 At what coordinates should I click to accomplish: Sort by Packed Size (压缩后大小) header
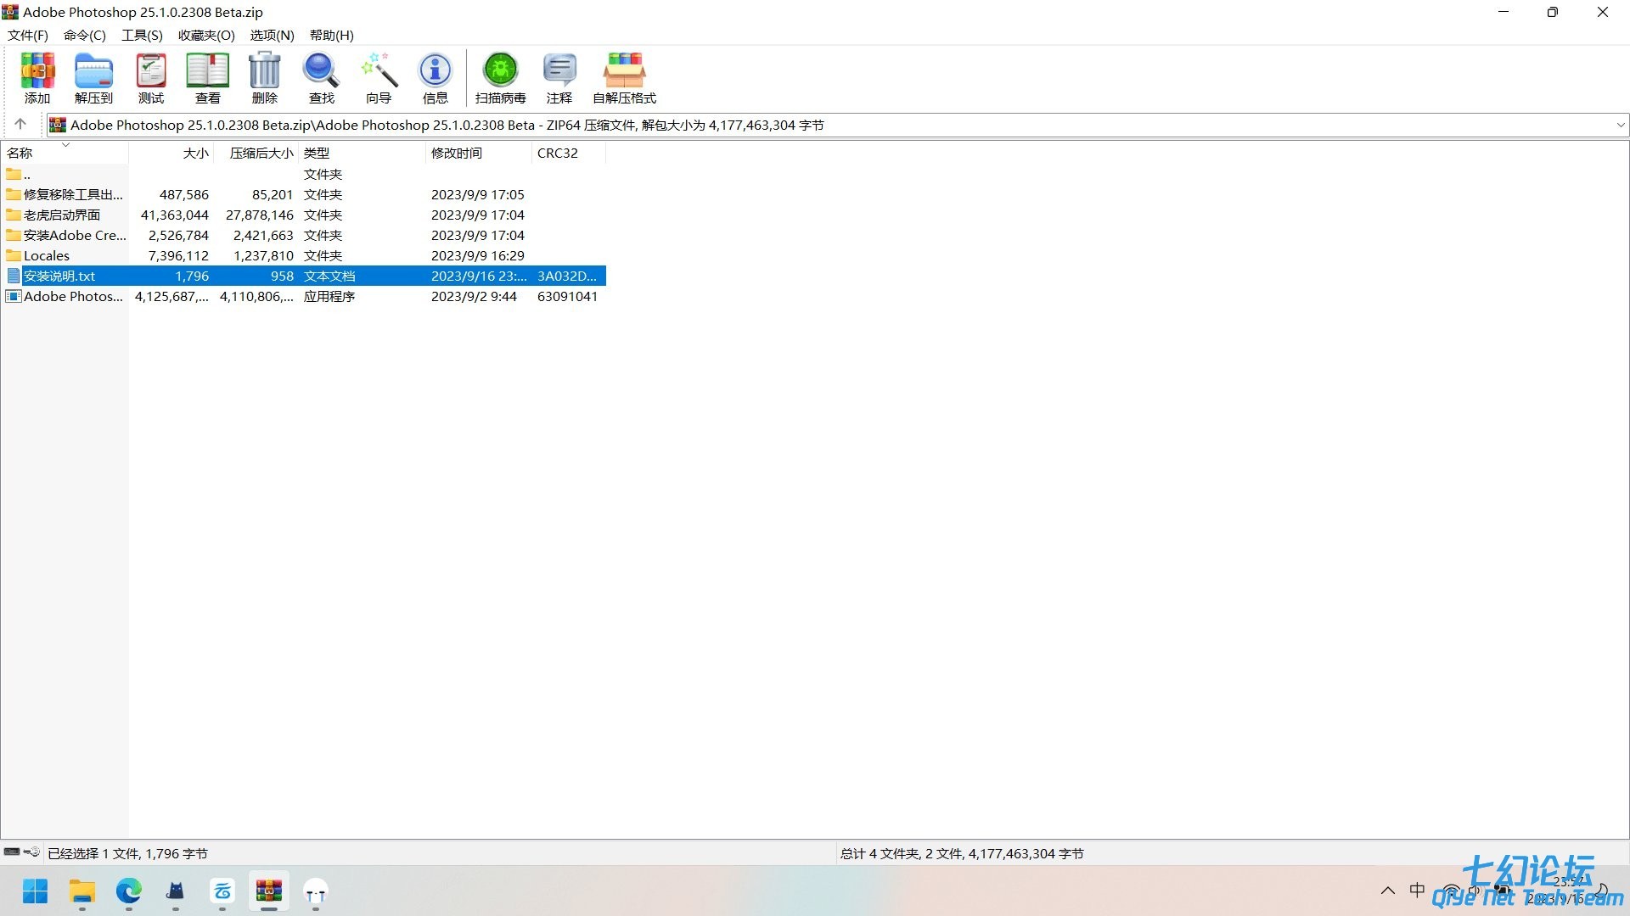(256, 153)
